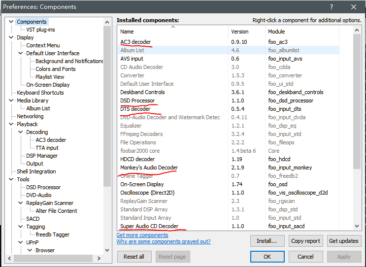Click the Copy report button
366x267 pixels.
tap(305, 241)
